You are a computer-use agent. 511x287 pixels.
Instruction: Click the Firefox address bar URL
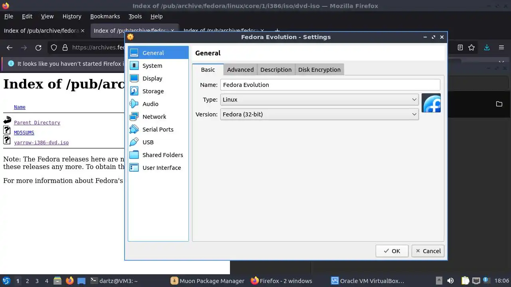[99, 47]
